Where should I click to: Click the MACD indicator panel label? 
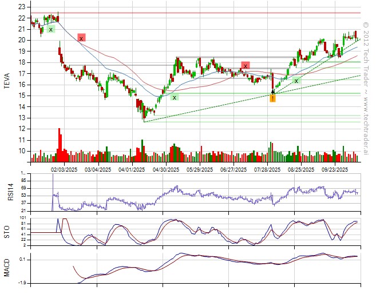[x=7, y=268]
